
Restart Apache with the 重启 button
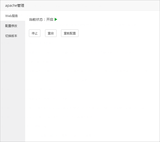51,33
